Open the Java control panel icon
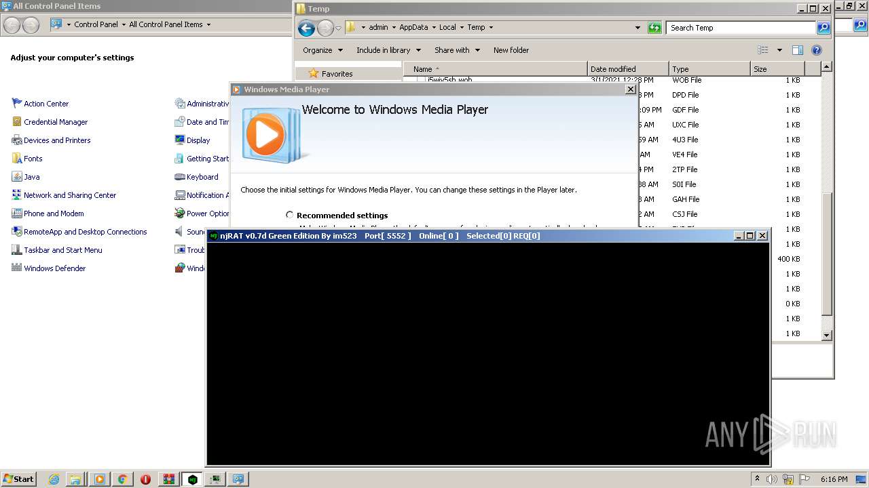This screenshot has height=488, width=869. [x=17, y=177]
